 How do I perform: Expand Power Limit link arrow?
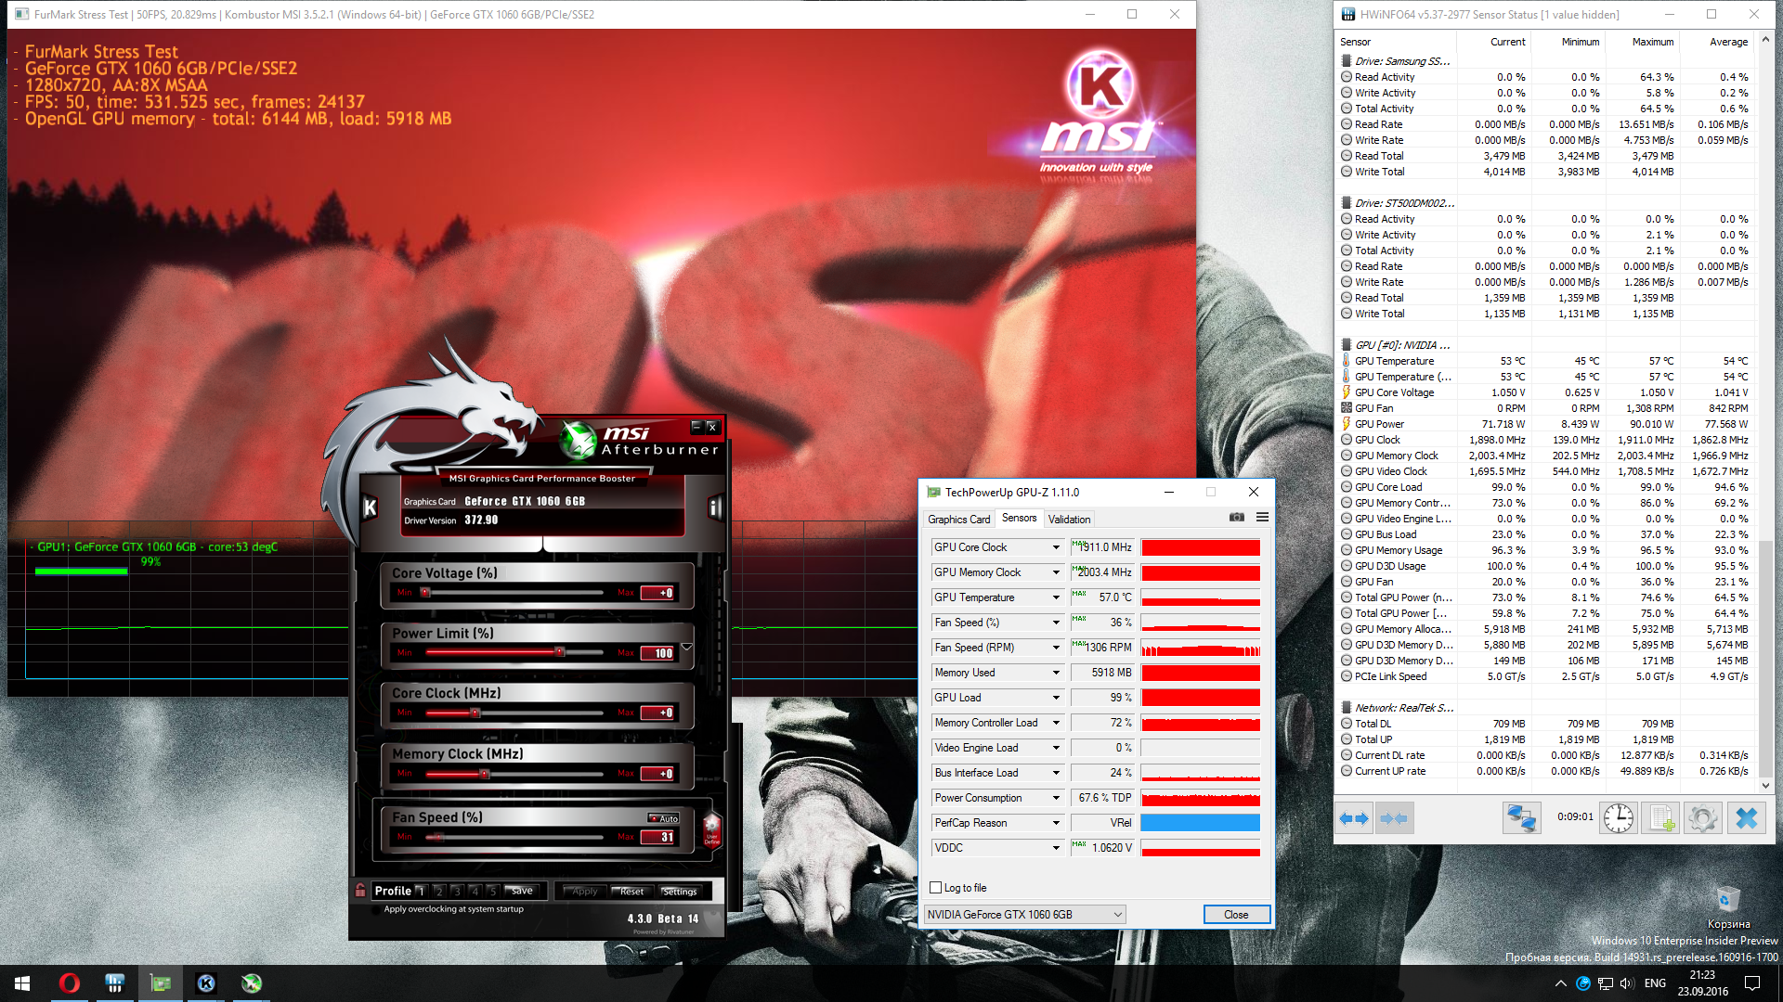pyautogui.click(x=686, y=648)
